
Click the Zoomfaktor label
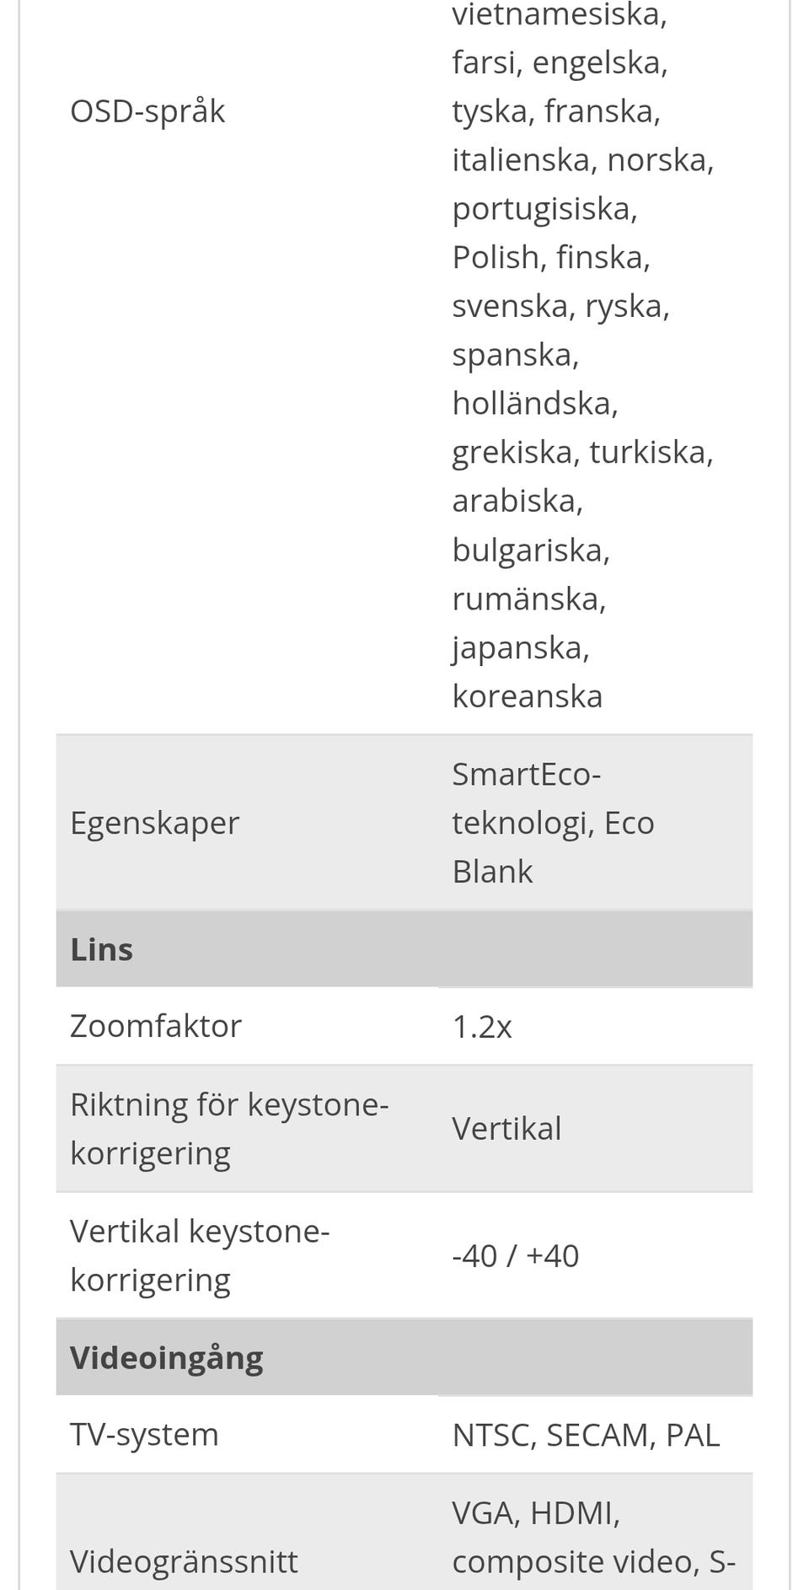[x=156, y=1026]
